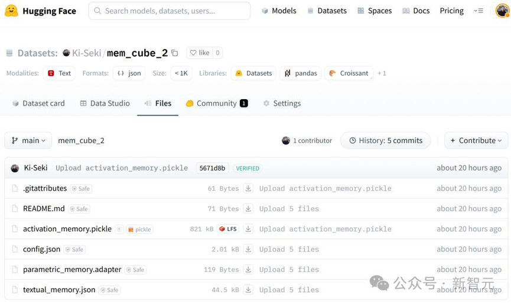The height and width of the screenshot is (304, 511).
Task: Open the Spaces page
Action: (x=375, y=11)
